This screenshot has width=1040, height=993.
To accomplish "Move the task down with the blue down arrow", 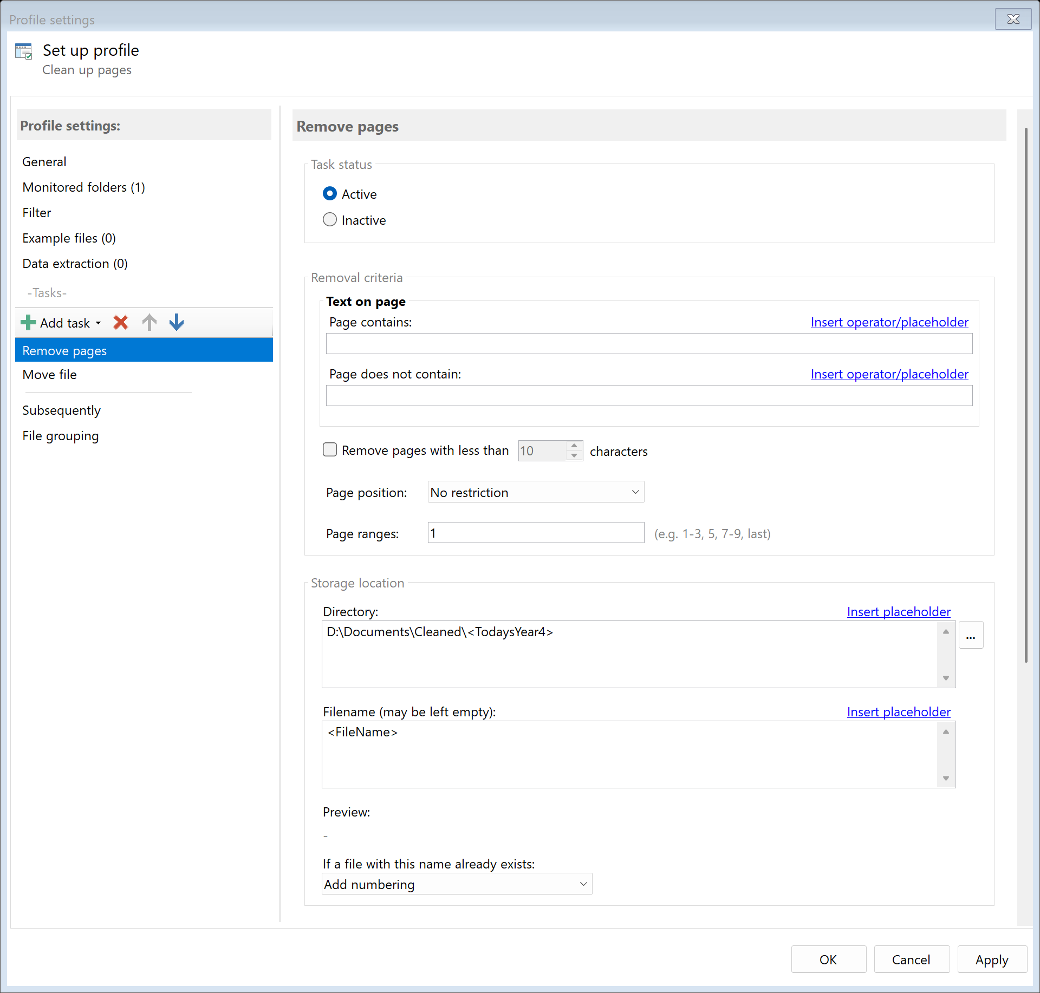I will (x=177, y=323).
